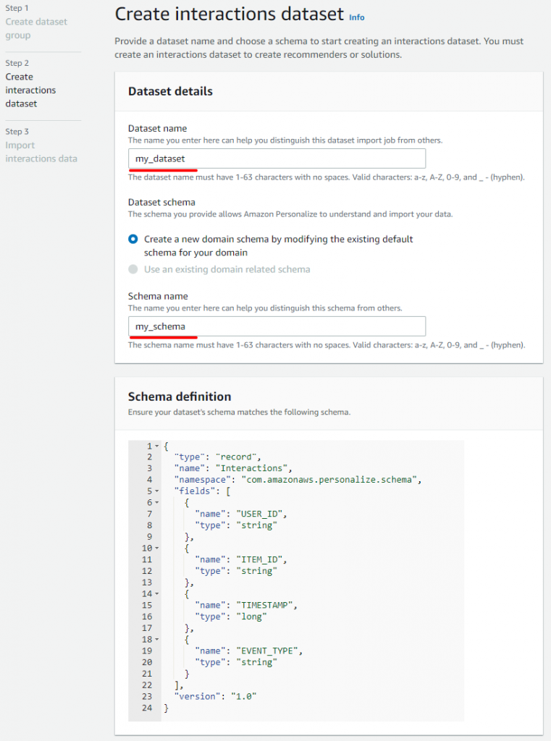The image size is (551, 741).
Task: Click the TIMESTAMP type long line
Action: 231,617
